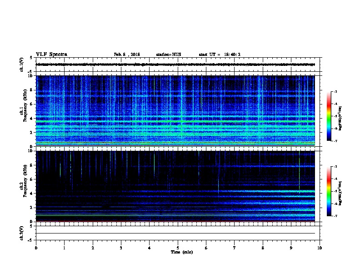
Task: Click the "6" kHz tick of ch.1 spectrogram
Action: coord(31,104)
